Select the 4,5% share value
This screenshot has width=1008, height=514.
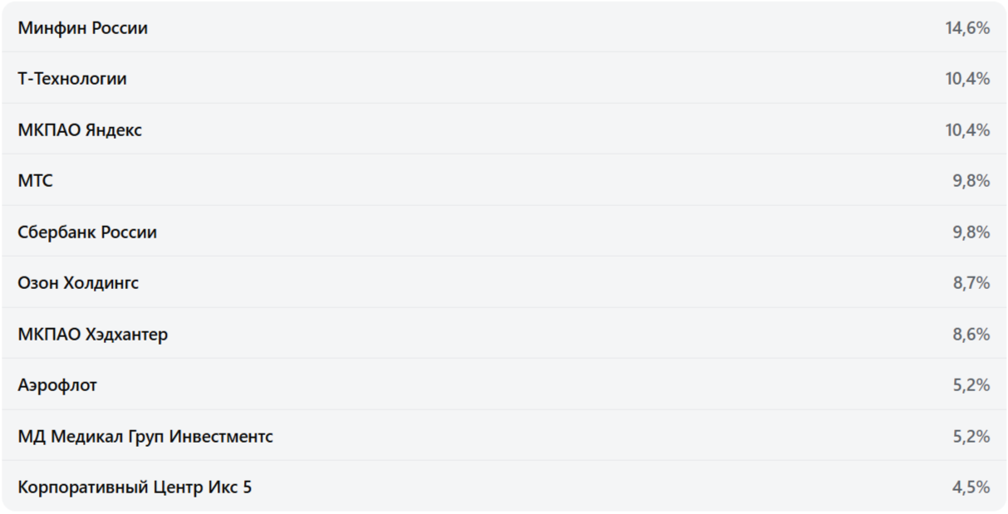971,487
